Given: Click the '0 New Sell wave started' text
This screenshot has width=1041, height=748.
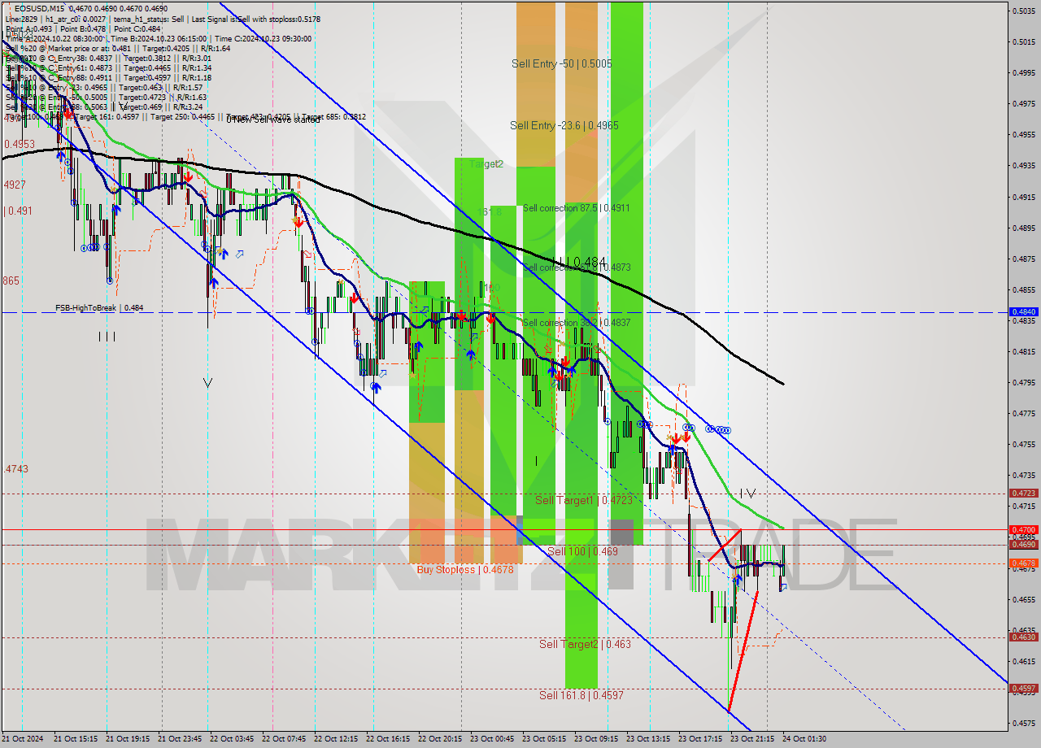Looking at the screenshot, I should [272, 120].
